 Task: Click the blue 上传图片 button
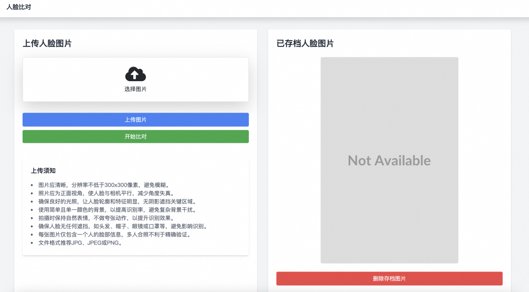coord(136,119)
